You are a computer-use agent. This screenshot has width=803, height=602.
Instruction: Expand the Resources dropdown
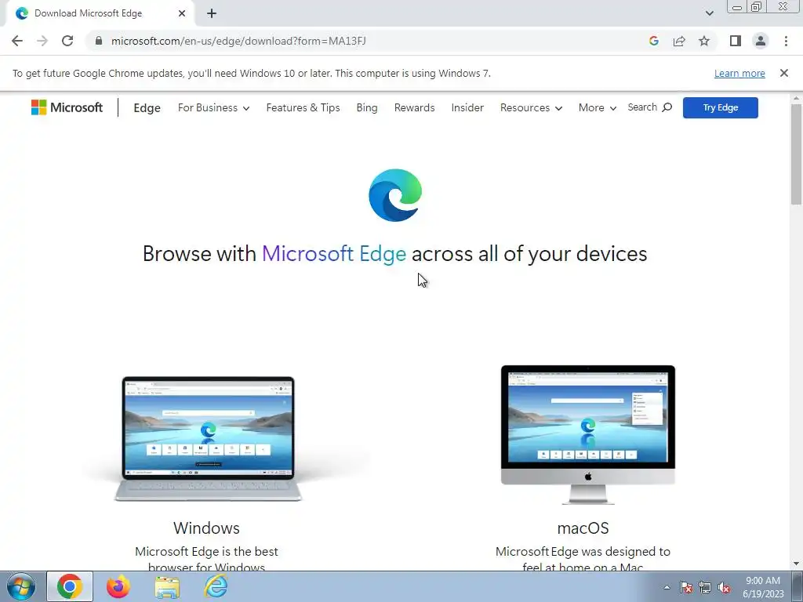point(531,107)
